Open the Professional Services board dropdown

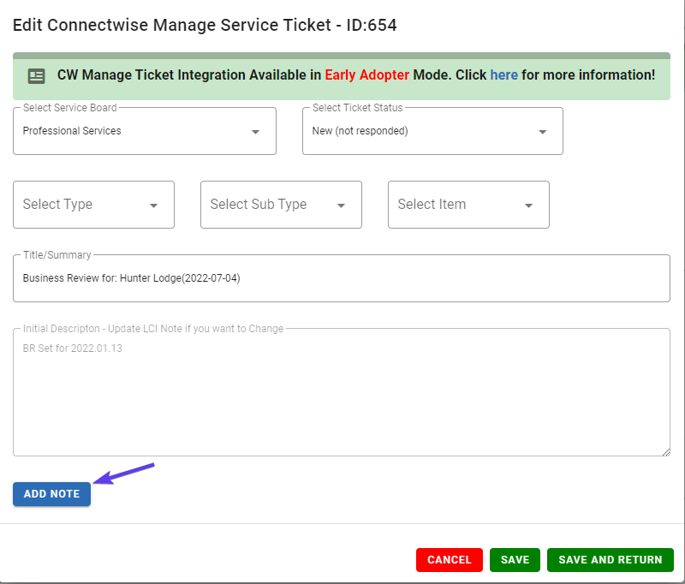click(145, 131)
